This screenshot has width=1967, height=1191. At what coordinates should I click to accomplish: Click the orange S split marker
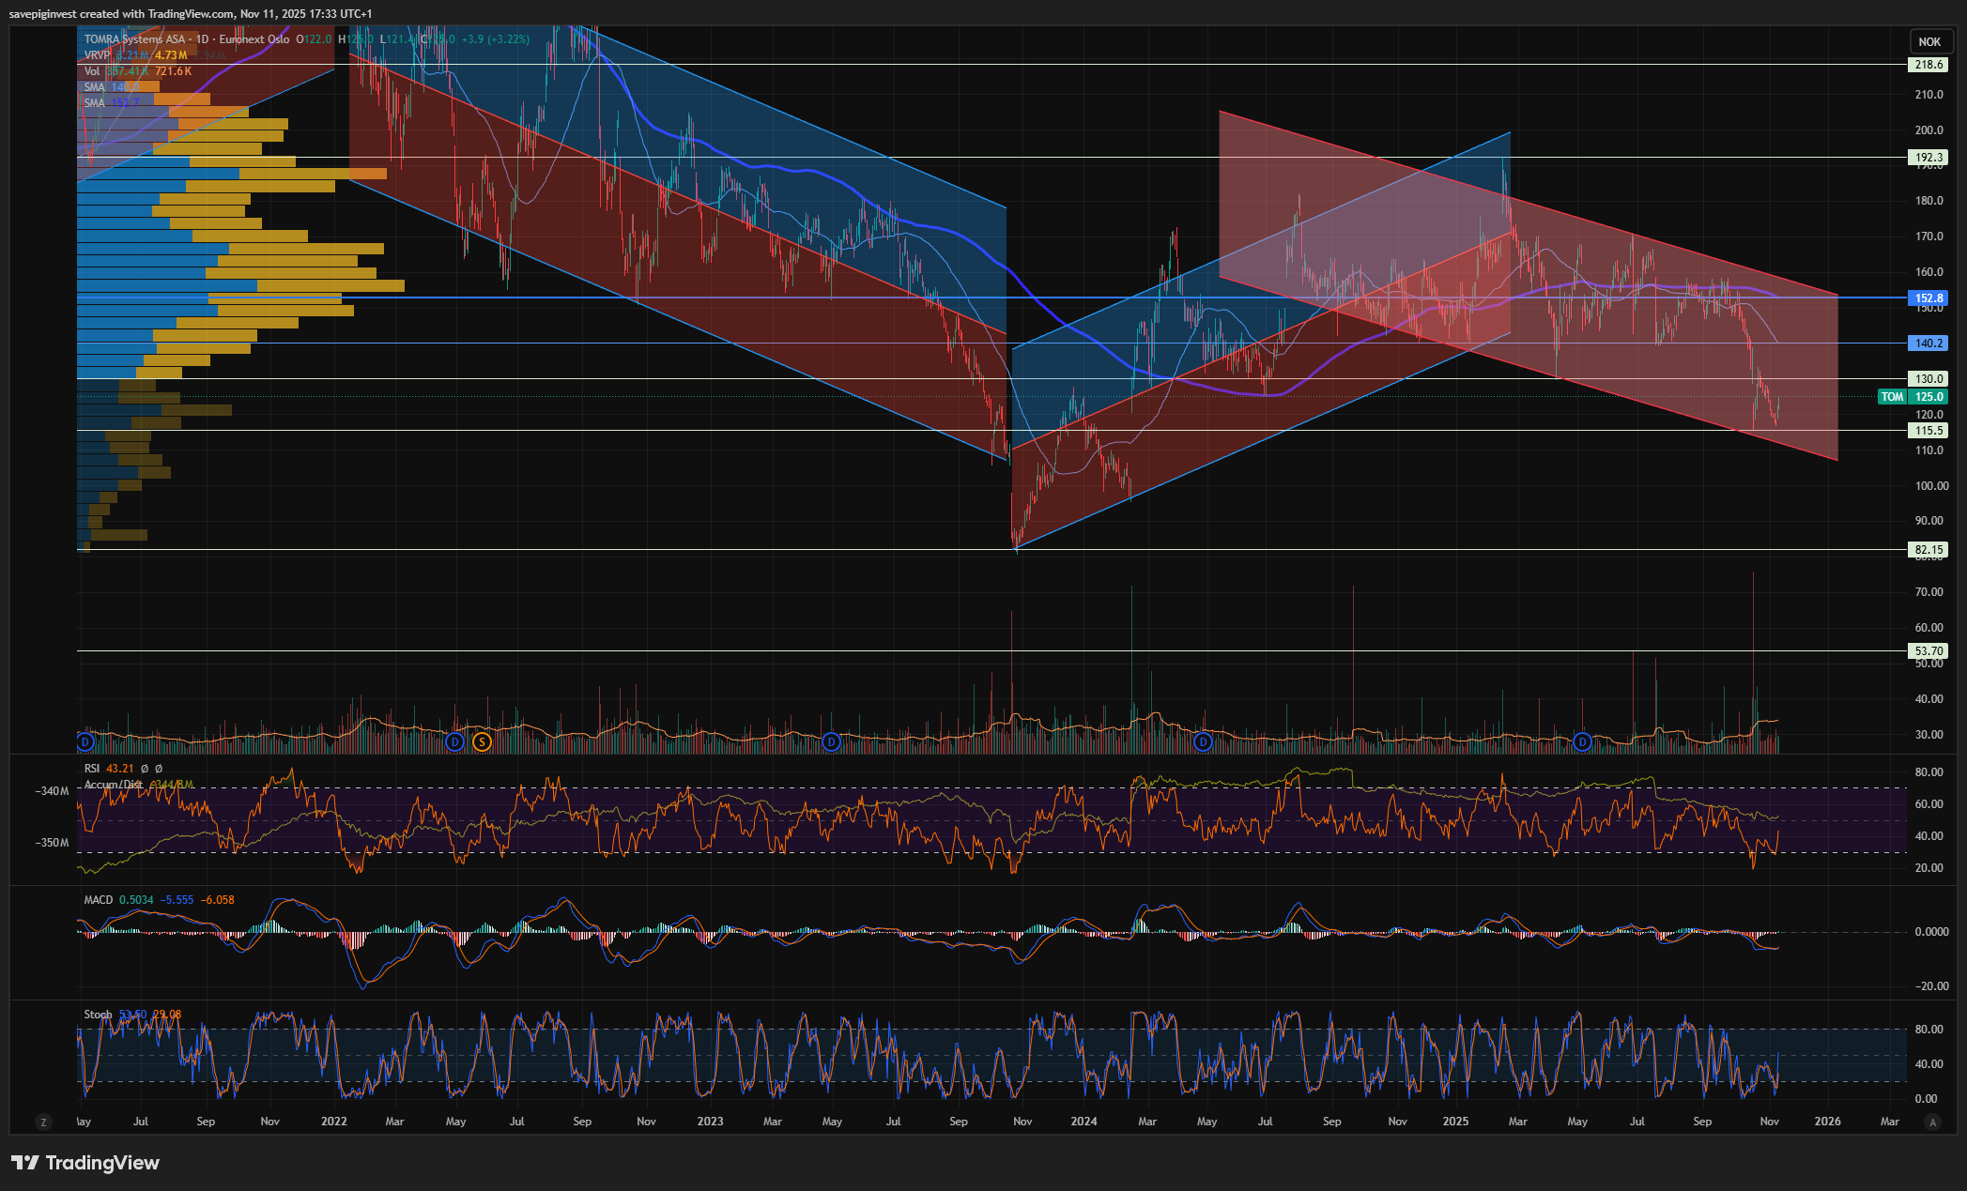click(x=482, y=742)
